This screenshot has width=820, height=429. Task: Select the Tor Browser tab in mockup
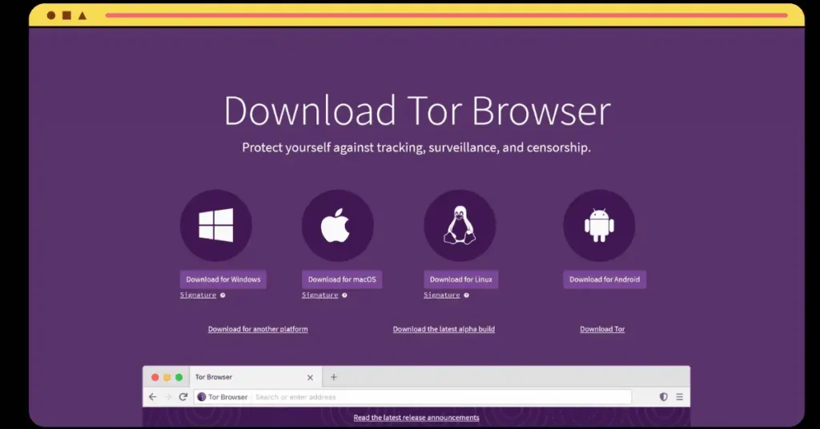coord(255,377)
